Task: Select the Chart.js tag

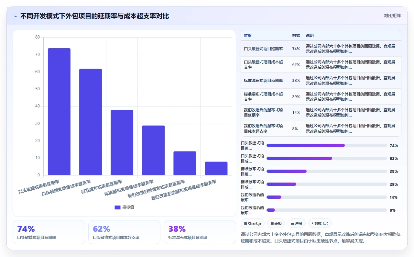Action: coord(253,223)
